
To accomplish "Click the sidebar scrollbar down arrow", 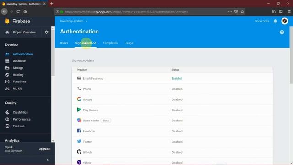I will pos(53,141).
